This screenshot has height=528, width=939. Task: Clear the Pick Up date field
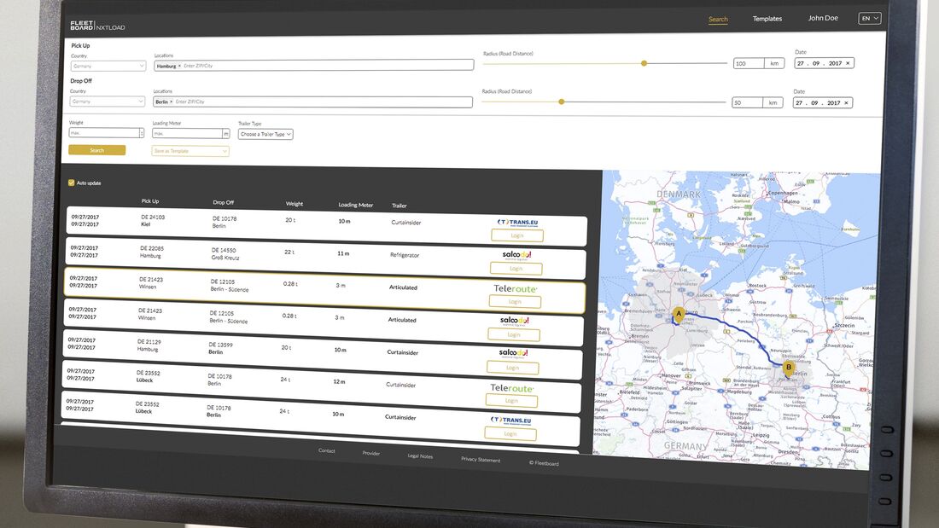848,63
